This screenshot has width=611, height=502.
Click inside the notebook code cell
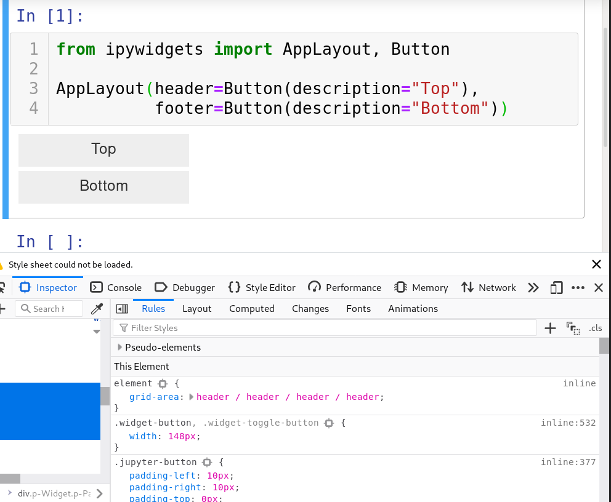(313, 79)
